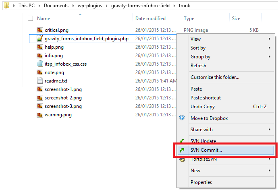Expand the Sort by submenu
The image size is (278, 192).
click(269, 48)
